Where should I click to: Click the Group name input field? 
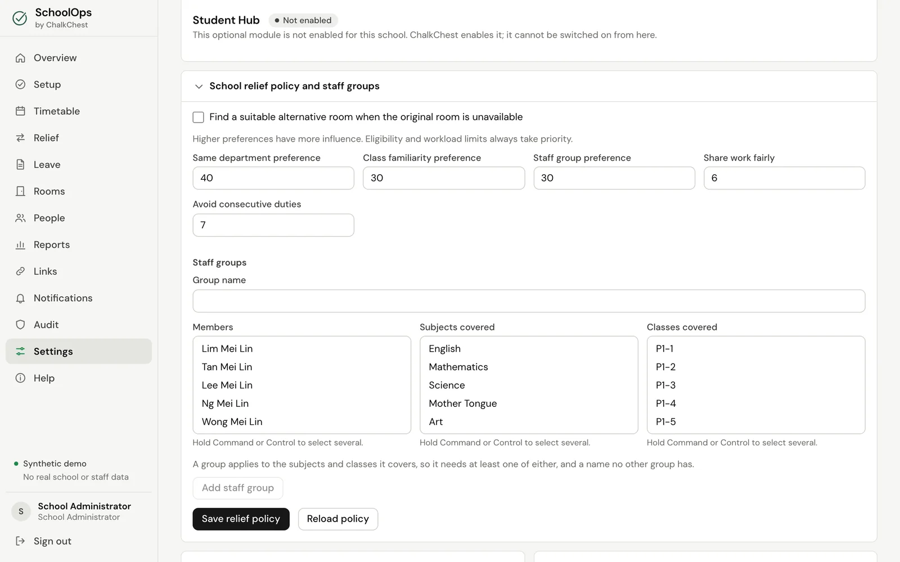point(529,301)
